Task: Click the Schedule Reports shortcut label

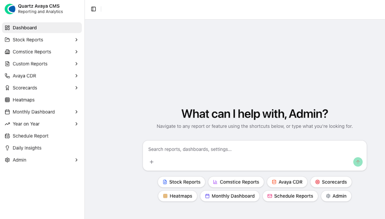Action: coord(293,196)
